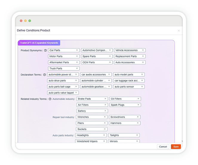The width and height of the screenshot is (198, 165).
Task: Delete the auto parts sensor term
Action: (x=142, y=87)
